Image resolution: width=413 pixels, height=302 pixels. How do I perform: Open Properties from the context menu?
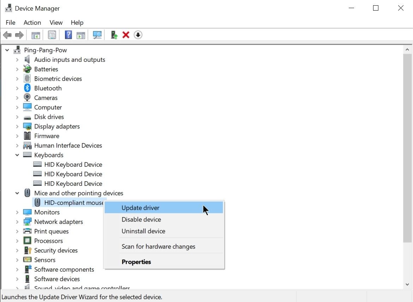136,262
